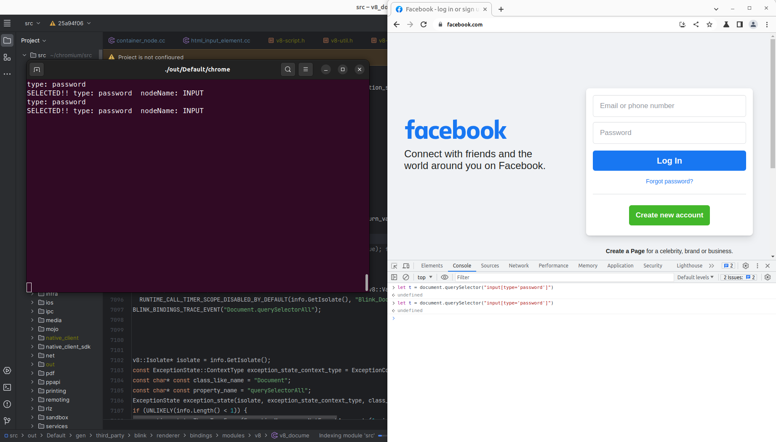The image size is (776, 442).
Task: Open Chrome three-dot menu
Action: pos(767,24)
